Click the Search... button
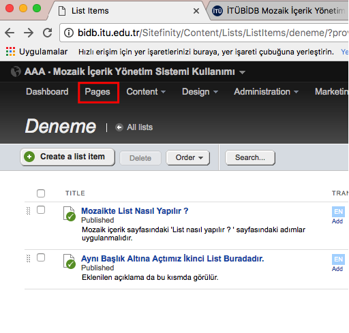The image size is (349, 333). coord(250,157)
